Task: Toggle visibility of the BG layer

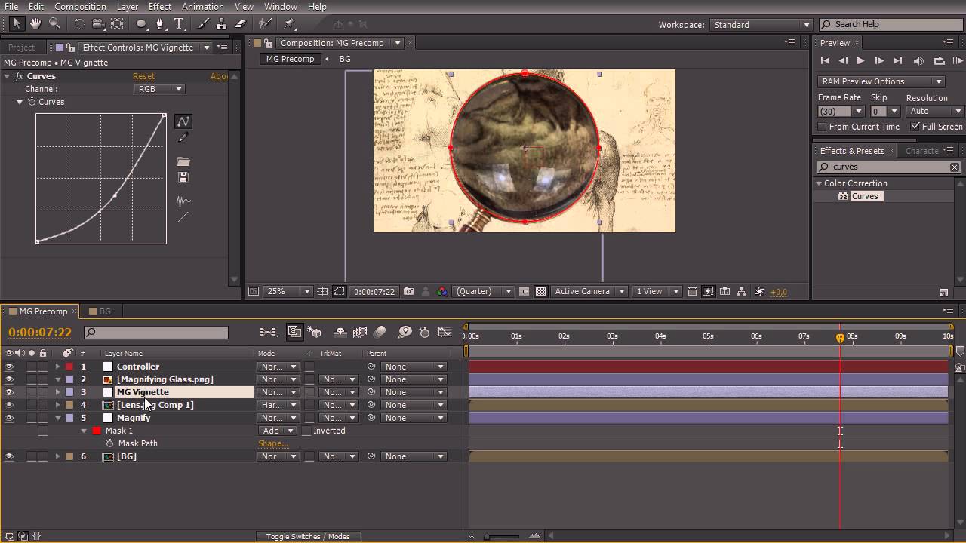Action: pos(9,456)
